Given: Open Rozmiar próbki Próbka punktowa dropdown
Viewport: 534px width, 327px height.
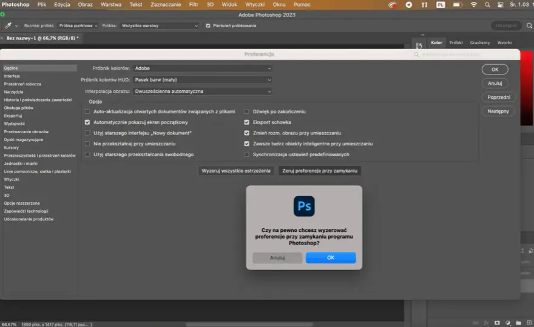Looking at the screenshot, I should 78,25.
